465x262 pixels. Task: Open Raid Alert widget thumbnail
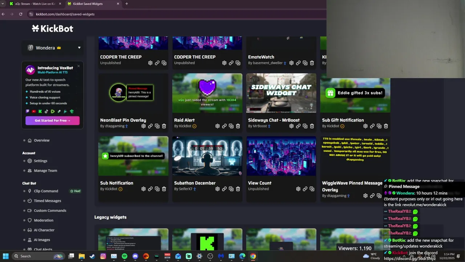click(207, 93)
